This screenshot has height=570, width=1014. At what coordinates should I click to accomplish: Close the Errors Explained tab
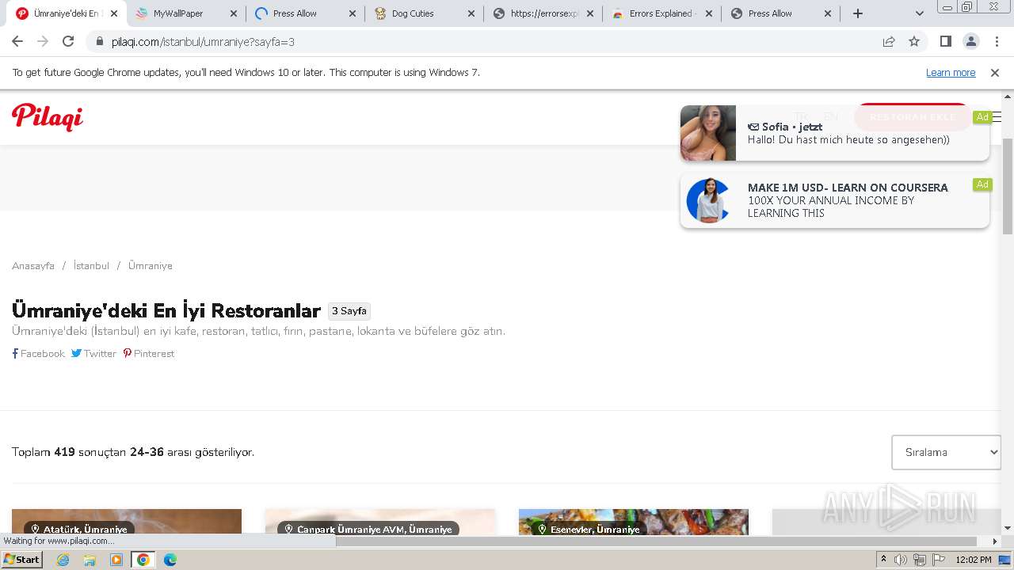click(x=708, y=13)
